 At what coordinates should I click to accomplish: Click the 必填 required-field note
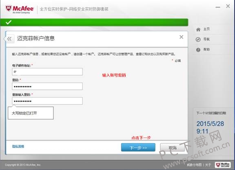point(178,61)
